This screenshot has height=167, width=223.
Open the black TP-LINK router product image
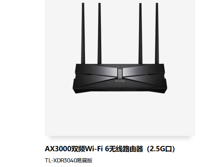coord(120,48)
